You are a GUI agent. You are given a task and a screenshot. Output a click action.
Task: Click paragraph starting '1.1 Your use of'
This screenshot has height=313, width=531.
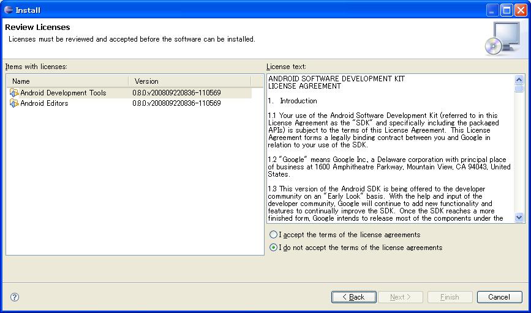coord(383,130)
